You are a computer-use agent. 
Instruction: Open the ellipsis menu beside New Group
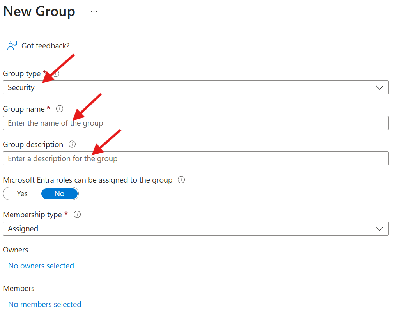94,11
